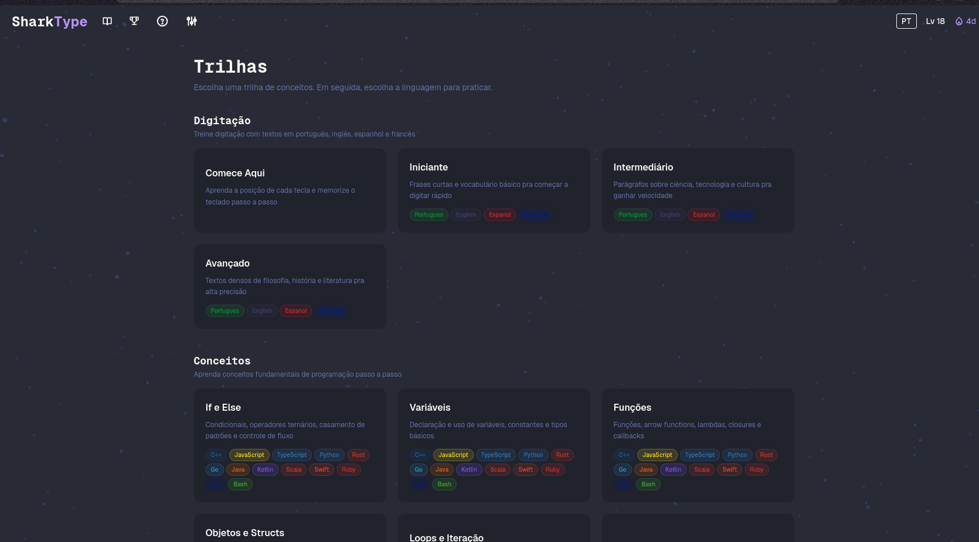Select English tag in Avançado card

[x=261, y=311]
